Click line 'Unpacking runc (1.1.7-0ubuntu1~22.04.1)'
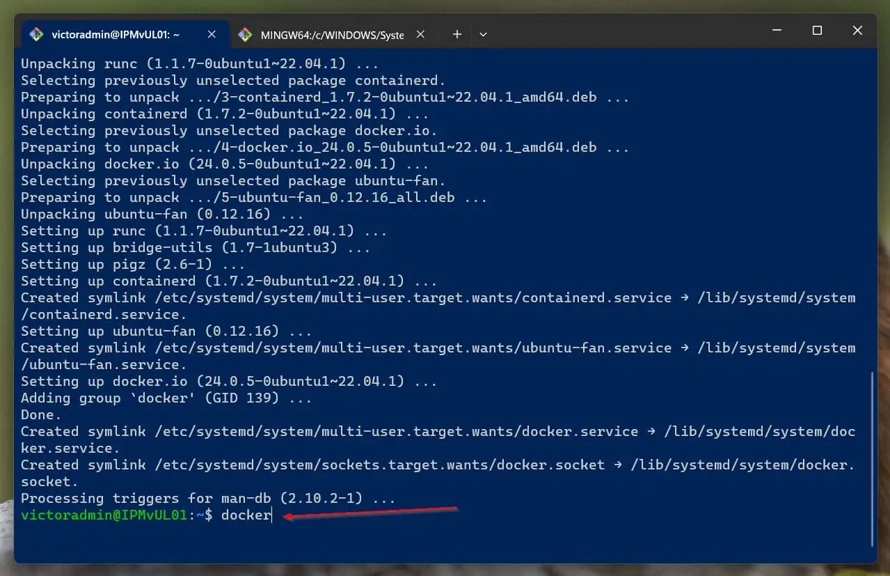The width and height of the screenshot is (890, 576). tap(200, 64)
